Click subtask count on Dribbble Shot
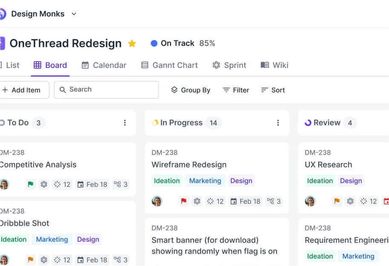Screen dimensions: 389x266 pos(121,260)
